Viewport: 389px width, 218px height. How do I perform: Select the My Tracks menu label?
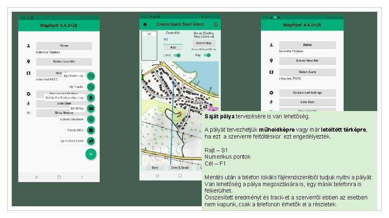coord(76,87)
